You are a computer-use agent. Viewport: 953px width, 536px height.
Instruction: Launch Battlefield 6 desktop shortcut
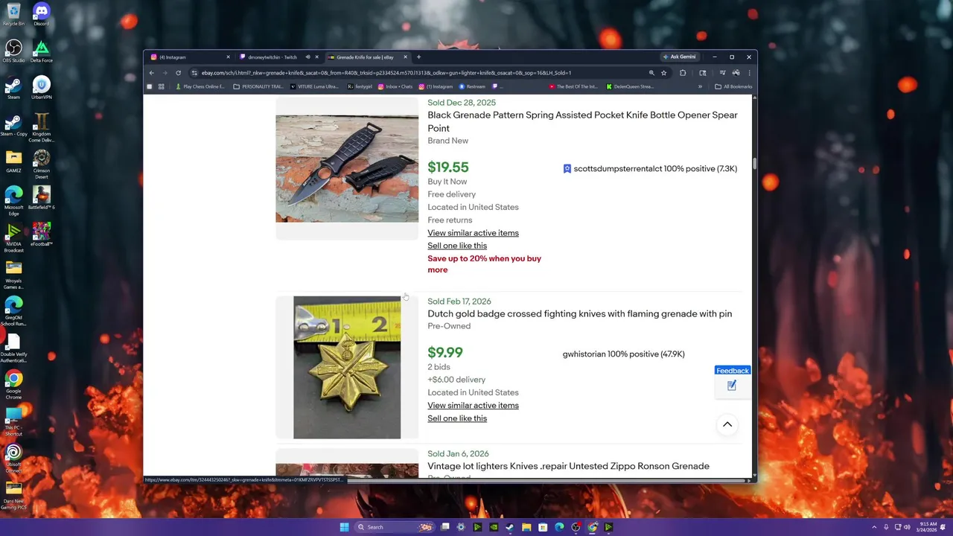[41, 197]
